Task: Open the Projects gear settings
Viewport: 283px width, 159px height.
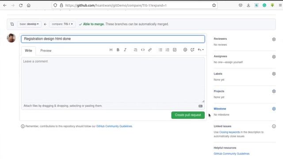Action: 274,91
